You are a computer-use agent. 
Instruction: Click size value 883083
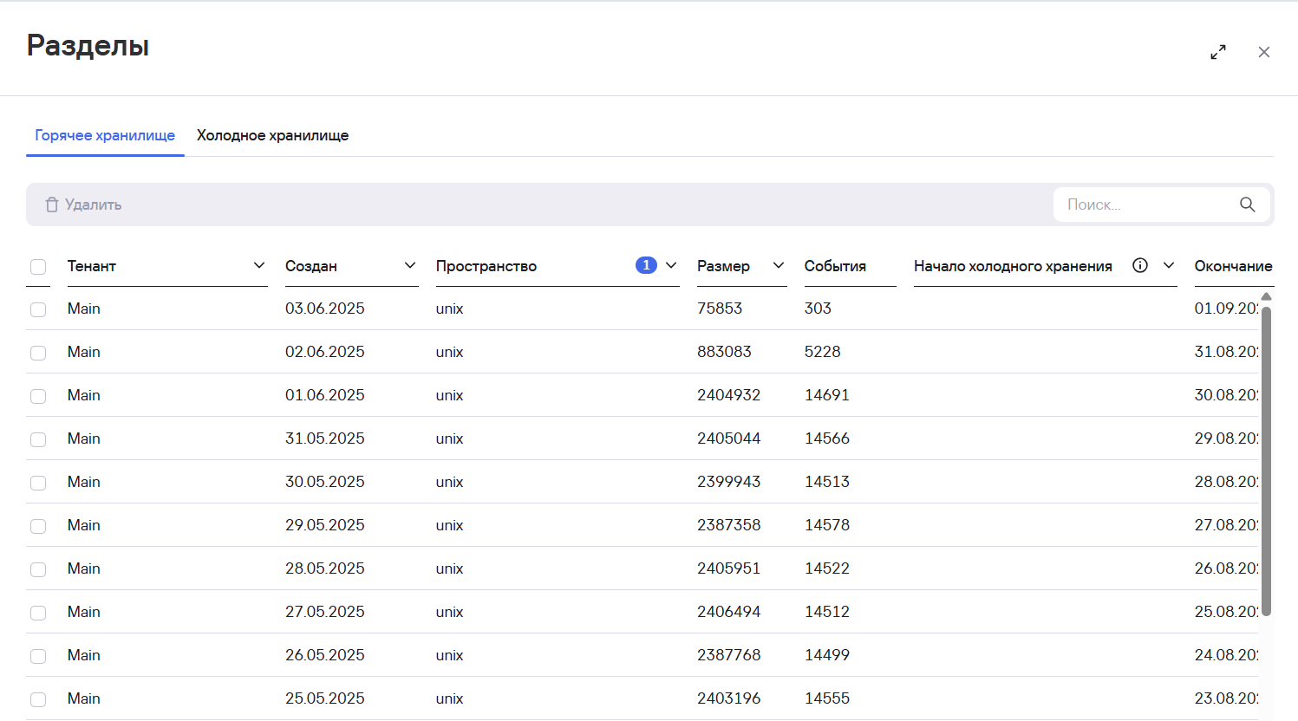724,352
